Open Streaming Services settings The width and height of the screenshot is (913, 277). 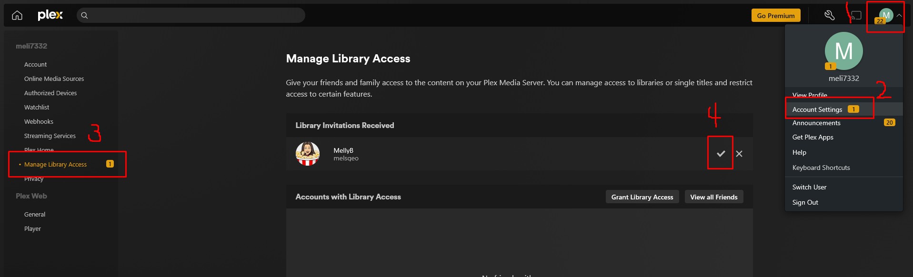pos(50,136)
